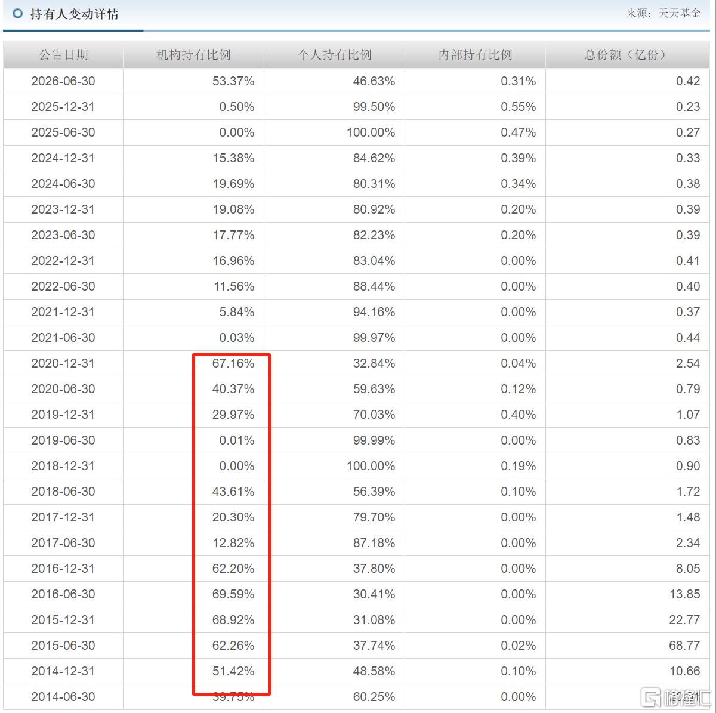The image size is (716, 713).
Task: Select the date cell 2015-06-30
Action: pyautogui.click(x=63, y=646)
